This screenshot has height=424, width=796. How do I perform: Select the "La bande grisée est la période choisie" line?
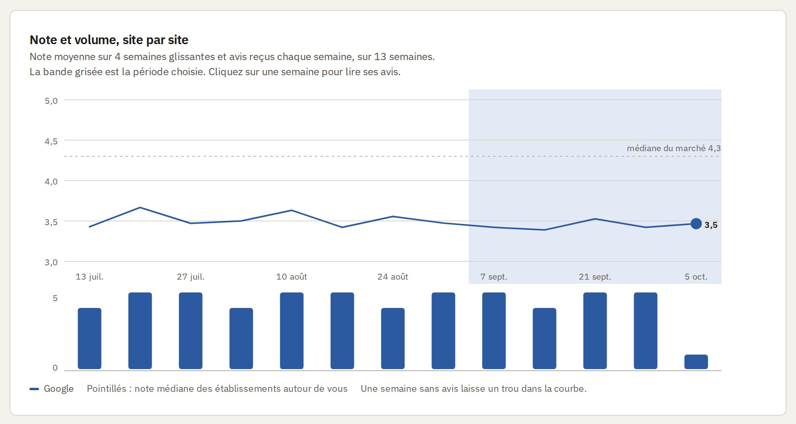pos(215,72)
